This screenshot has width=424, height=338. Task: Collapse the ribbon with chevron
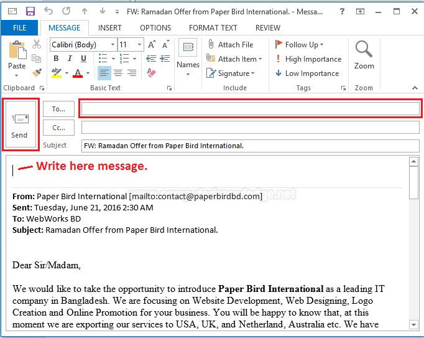(x=415, y=88)
